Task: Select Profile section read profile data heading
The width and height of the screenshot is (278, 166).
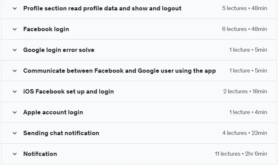Action: click(102, 8)
